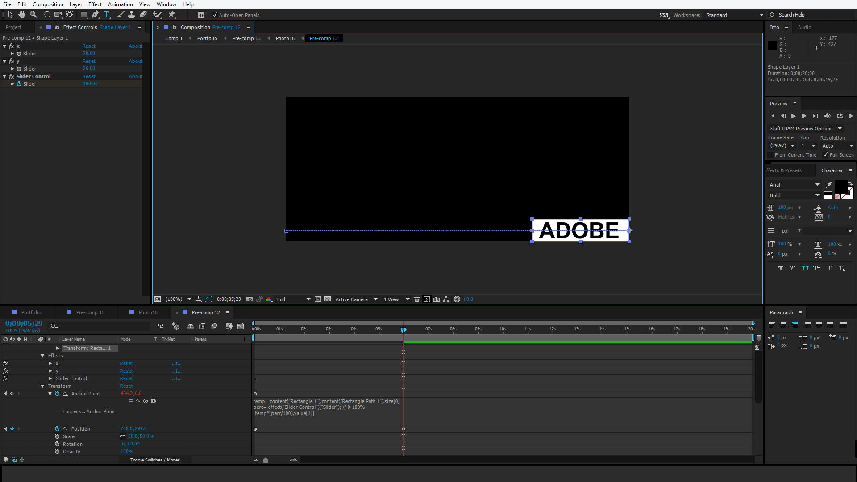Screen dimensions: 857x482
Task: Enable All Caps text style
Action: (805, 269)
